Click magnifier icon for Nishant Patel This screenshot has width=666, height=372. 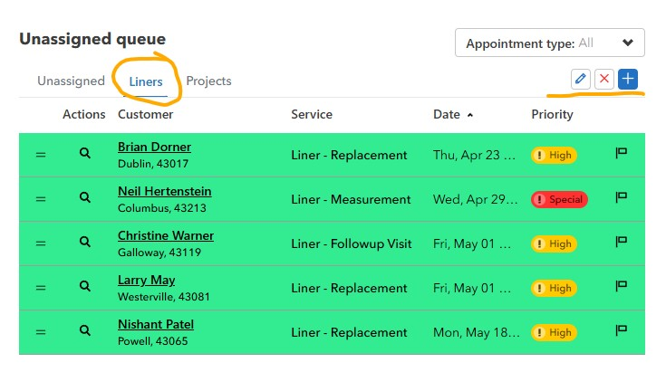point(85,330)
